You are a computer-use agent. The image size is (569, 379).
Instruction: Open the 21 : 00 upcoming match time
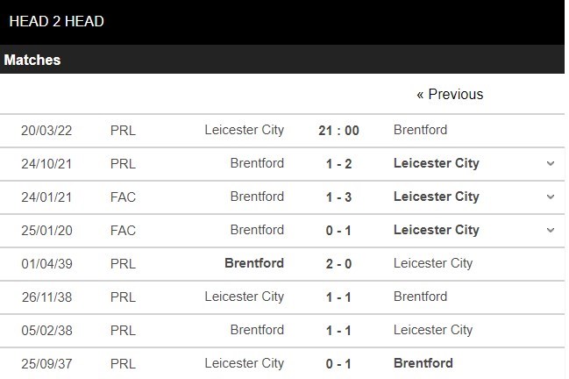338,131
